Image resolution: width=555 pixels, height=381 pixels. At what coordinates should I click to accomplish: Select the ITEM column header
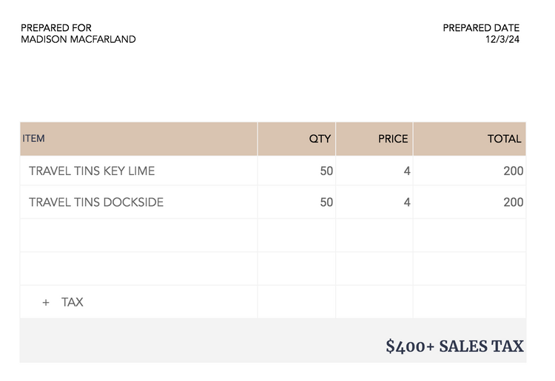139,139
